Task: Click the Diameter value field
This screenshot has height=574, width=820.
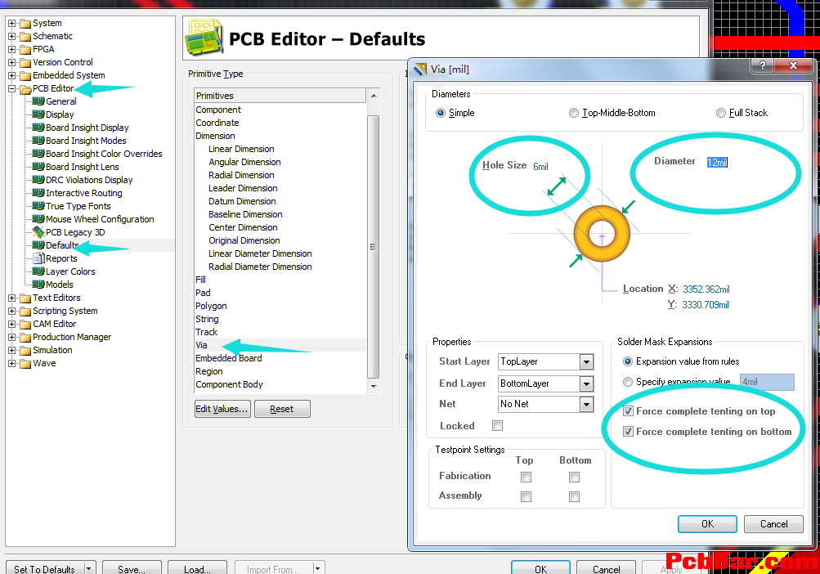Action: coord(718,163)
